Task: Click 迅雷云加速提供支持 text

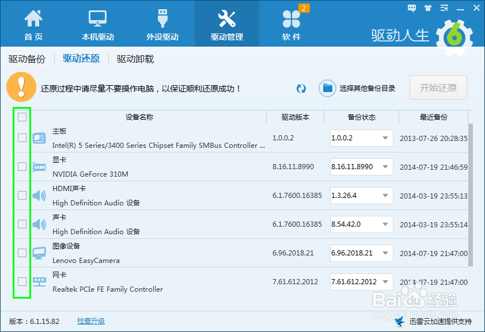Action: pyautogui.click(x=441, y=322)
